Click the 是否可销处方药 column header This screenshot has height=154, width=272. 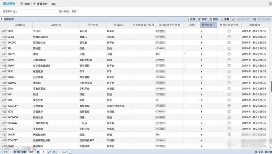(229, 25)
